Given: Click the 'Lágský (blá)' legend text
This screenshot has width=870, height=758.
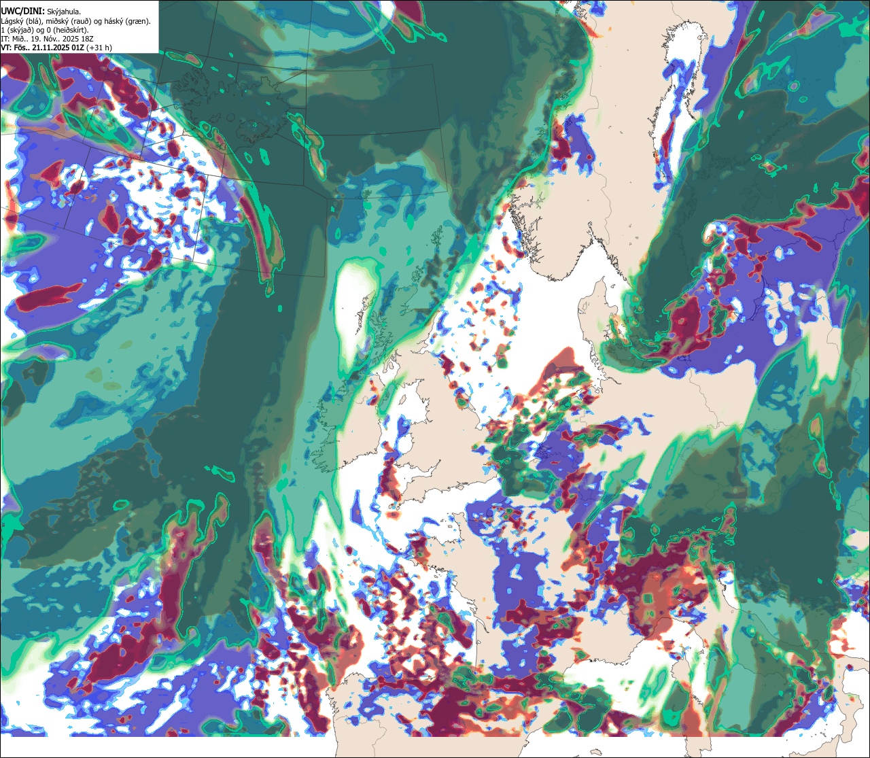Looking at the screenshot, I should pos(21,22).
